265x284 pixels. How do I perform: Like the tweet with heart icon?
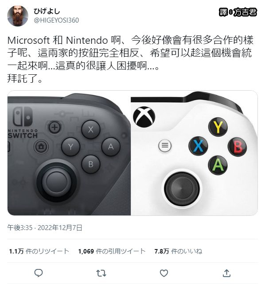coord(164,273)
